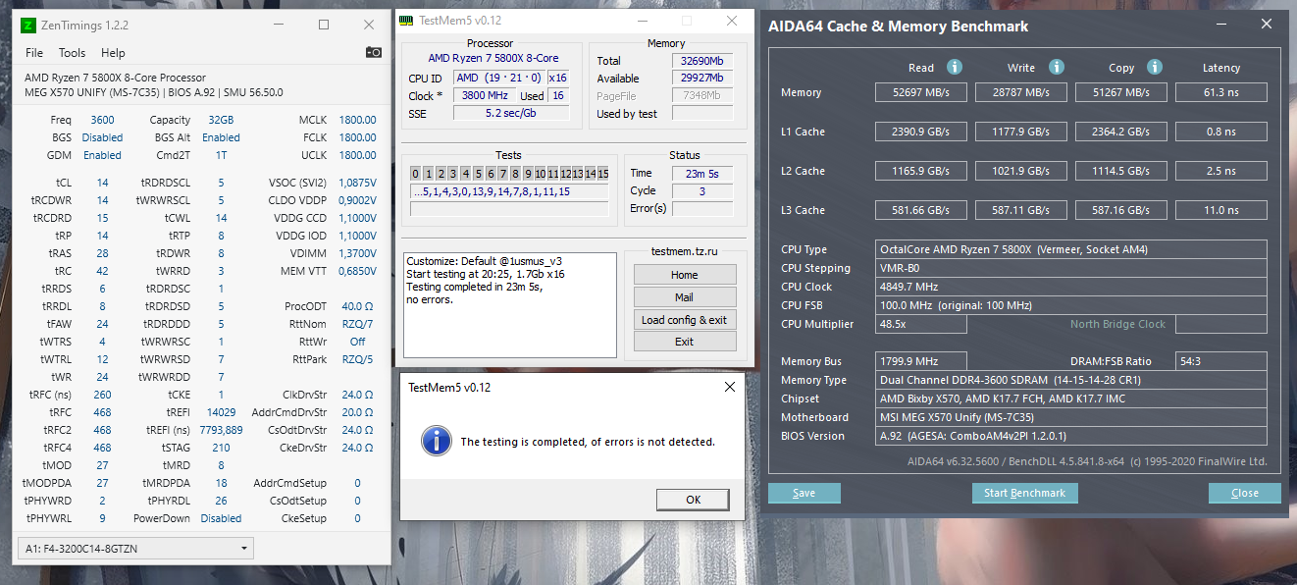Click the TestMem5 Total 32690Mb field
The image size is (1297, 585).
click(702, 61)
